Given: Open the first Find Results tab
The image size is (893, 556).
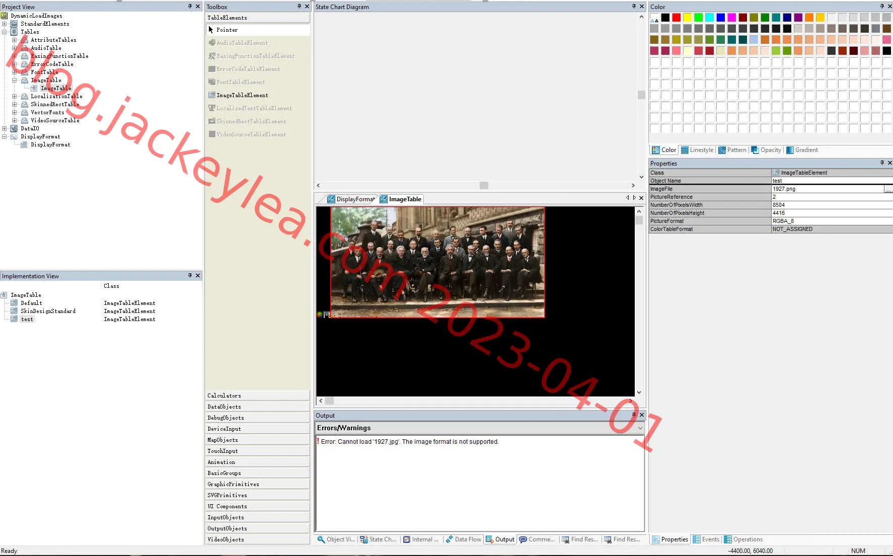Looking at the screenshot, I should click(579, 539).
